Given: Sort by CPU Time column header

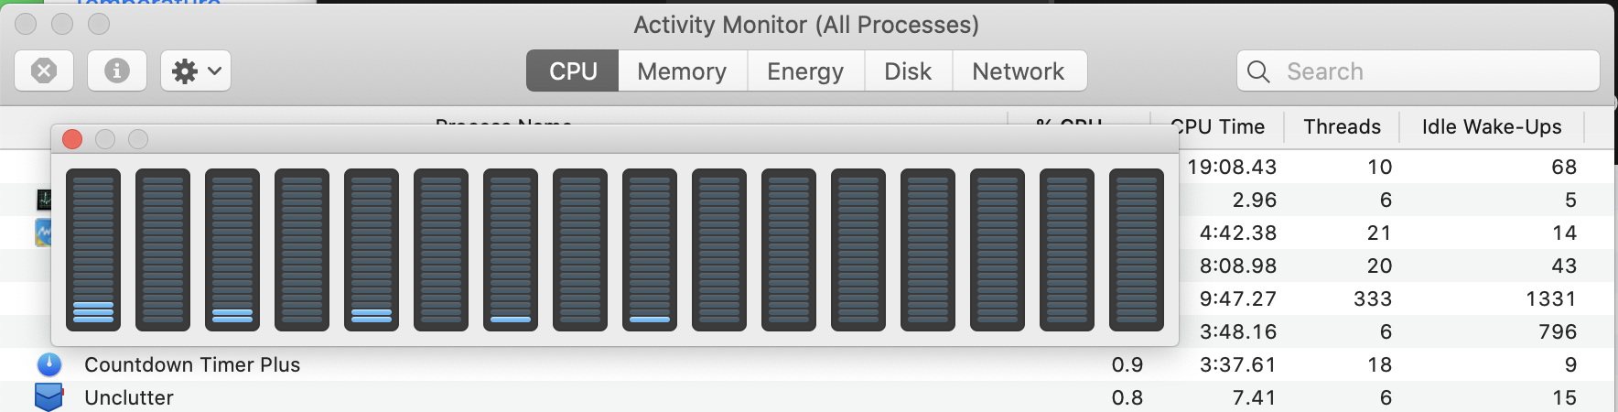Looking at the screenshot, I should pos(1220,126).
